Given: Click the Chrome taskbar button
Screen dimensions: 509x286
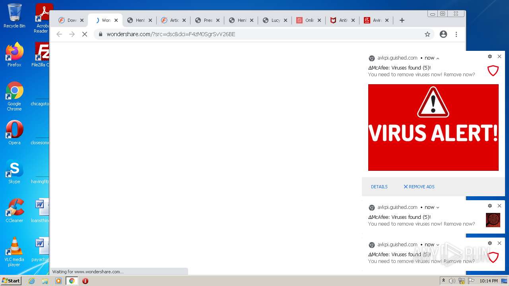Looking at the screenshot, I should pos(72,281).
